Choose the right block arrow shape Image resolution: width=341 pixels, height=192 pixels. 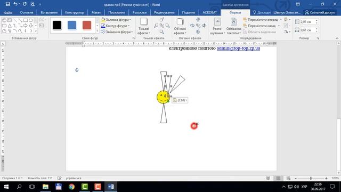pyautogui.click(x=26, y=26)
